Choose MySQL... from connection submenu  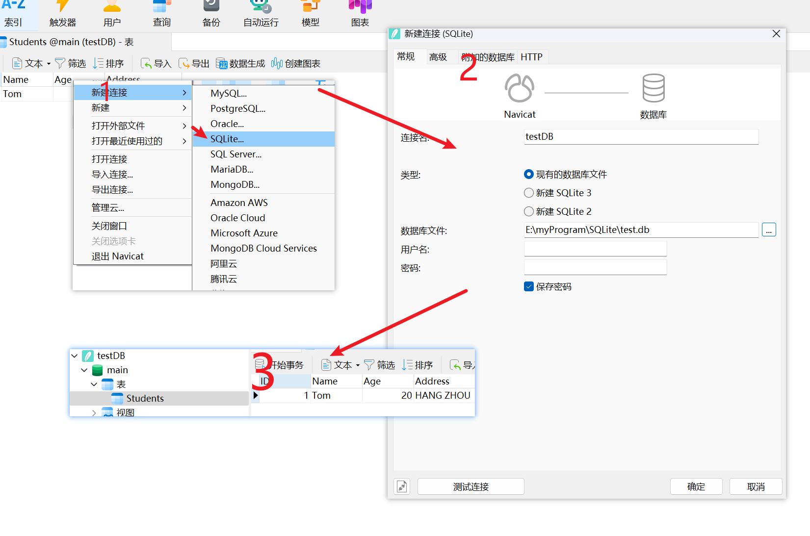(x=263, y=93)
